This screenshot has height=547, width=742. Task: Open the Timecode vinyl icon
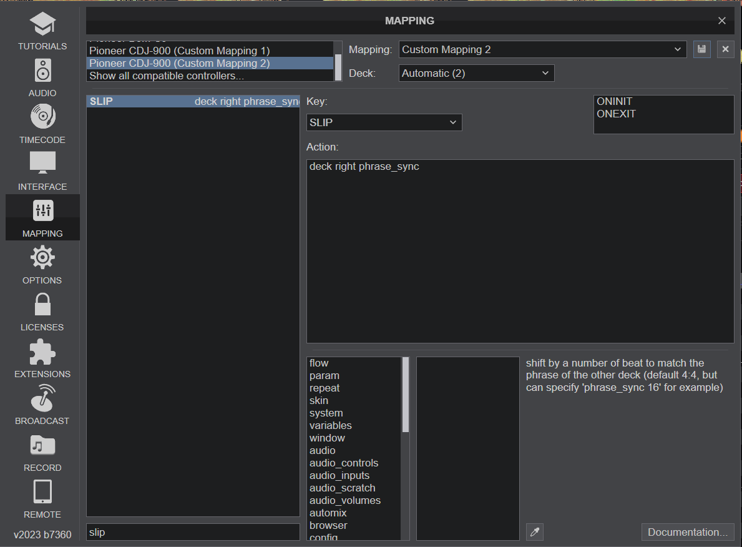coord(42,117)
